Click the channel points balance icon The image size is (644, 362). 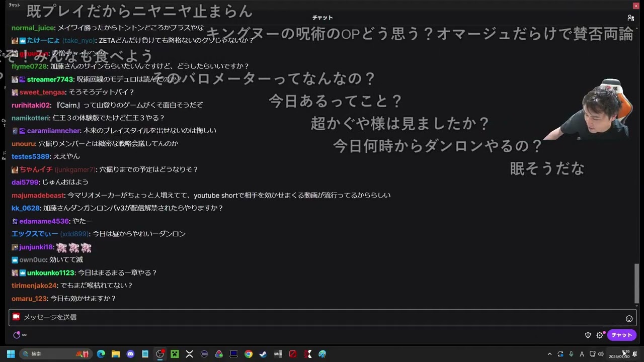tap(17, 335)
